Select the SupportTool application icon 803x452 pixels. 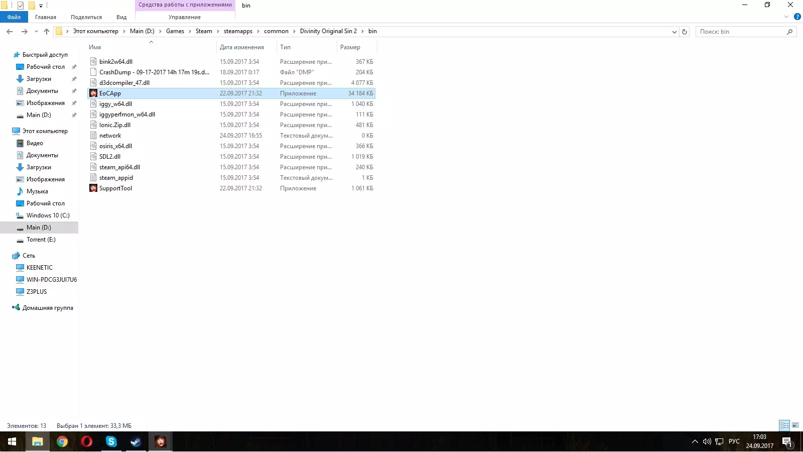(x=93, y=188)
